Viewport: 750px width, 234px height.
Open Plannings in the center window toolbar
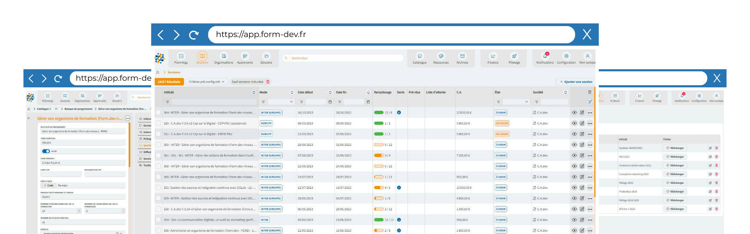[x=181, y=58]
